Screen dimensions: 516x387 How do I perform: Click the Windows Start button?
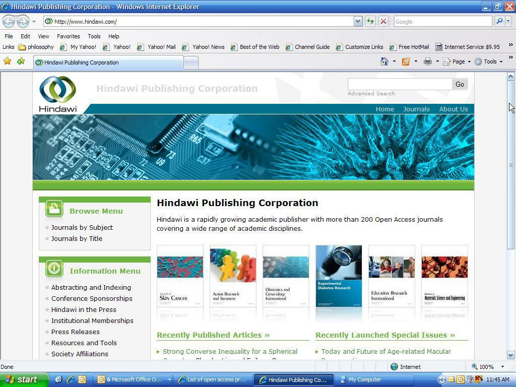[23, 380]
